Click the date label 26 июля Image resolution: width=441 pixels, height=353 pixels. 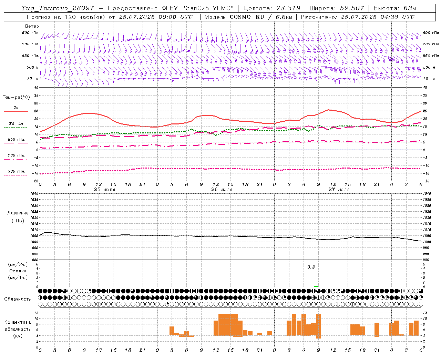(x=222, y=190)
